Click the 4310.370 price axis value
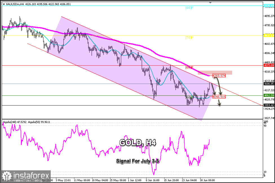 pyautogui.click(x=270, y=72)
